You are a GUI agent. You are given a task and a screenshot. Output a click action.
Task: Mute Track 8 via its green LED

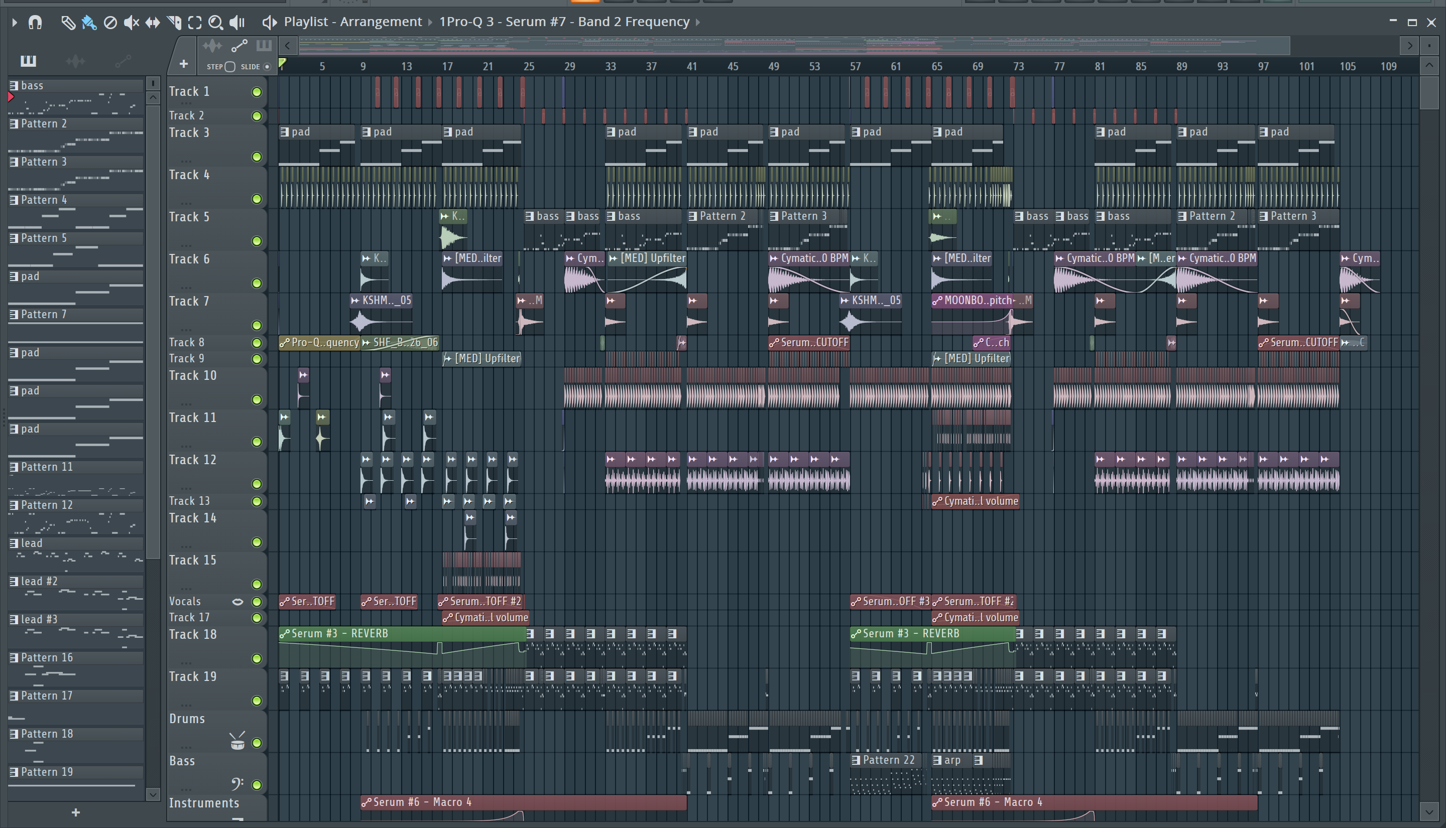(257, 343)
